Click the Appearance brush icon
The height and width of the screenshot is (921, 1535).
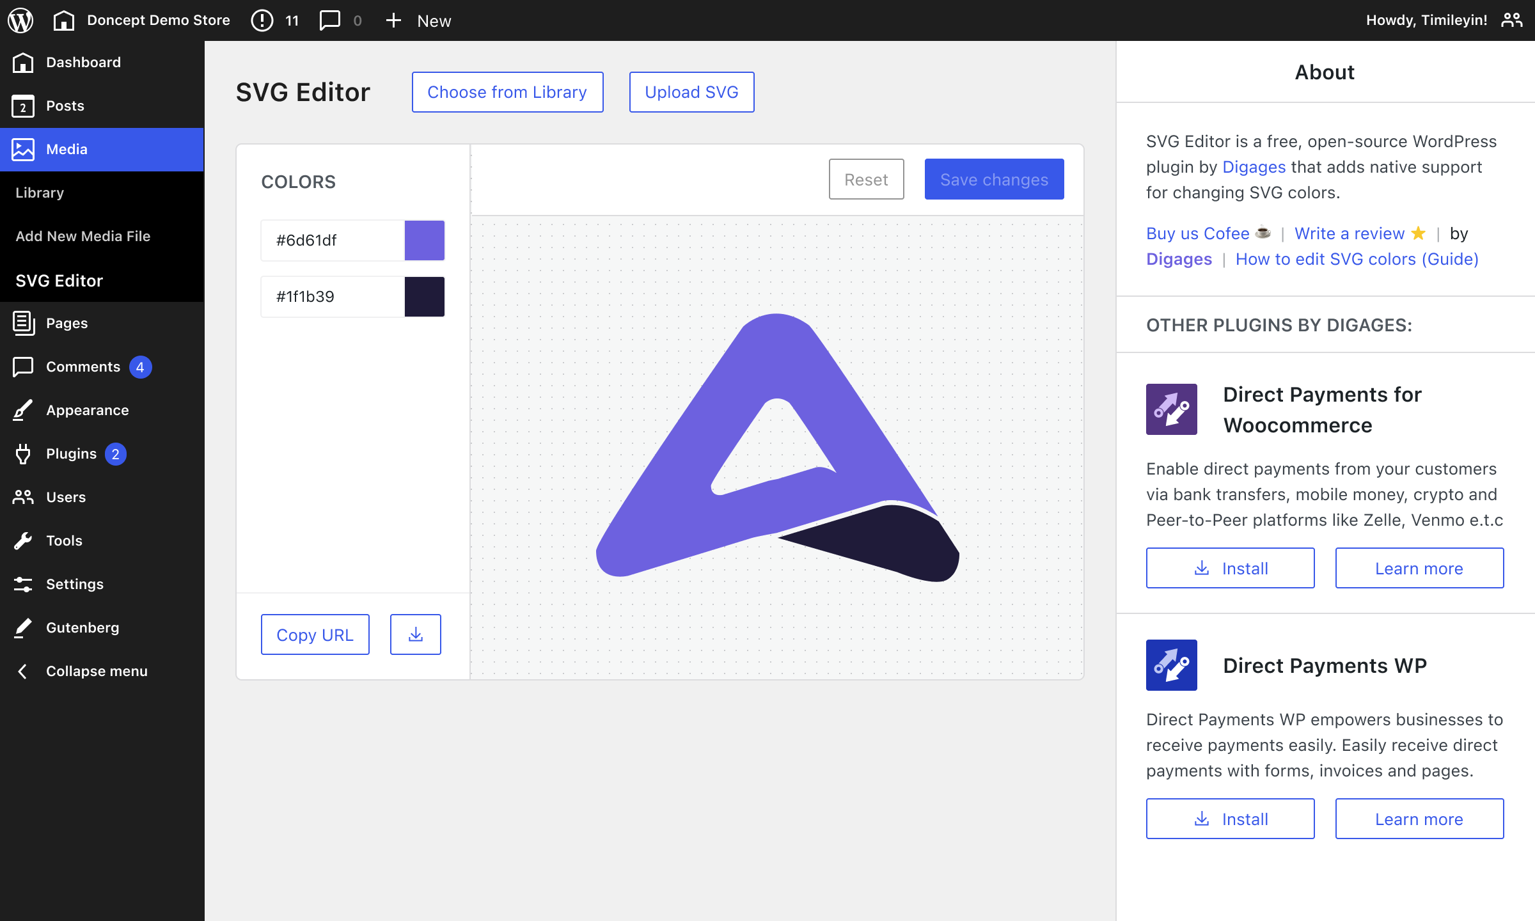pos(23,411)
